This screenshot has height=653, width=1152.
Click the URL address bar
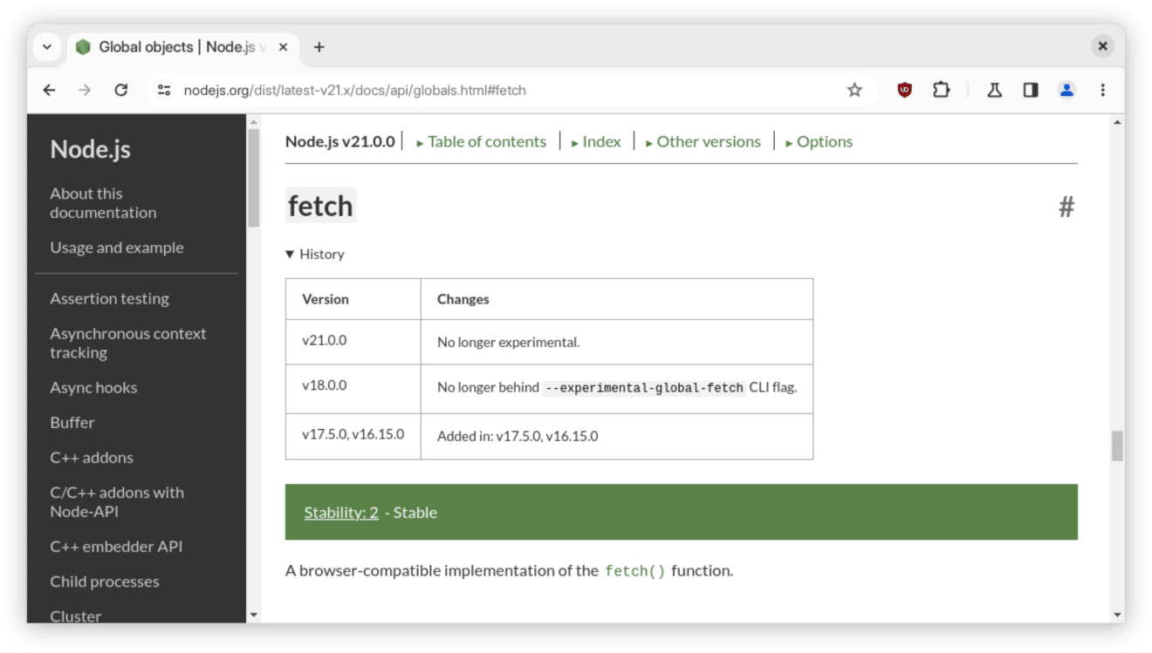click(506, 90)
